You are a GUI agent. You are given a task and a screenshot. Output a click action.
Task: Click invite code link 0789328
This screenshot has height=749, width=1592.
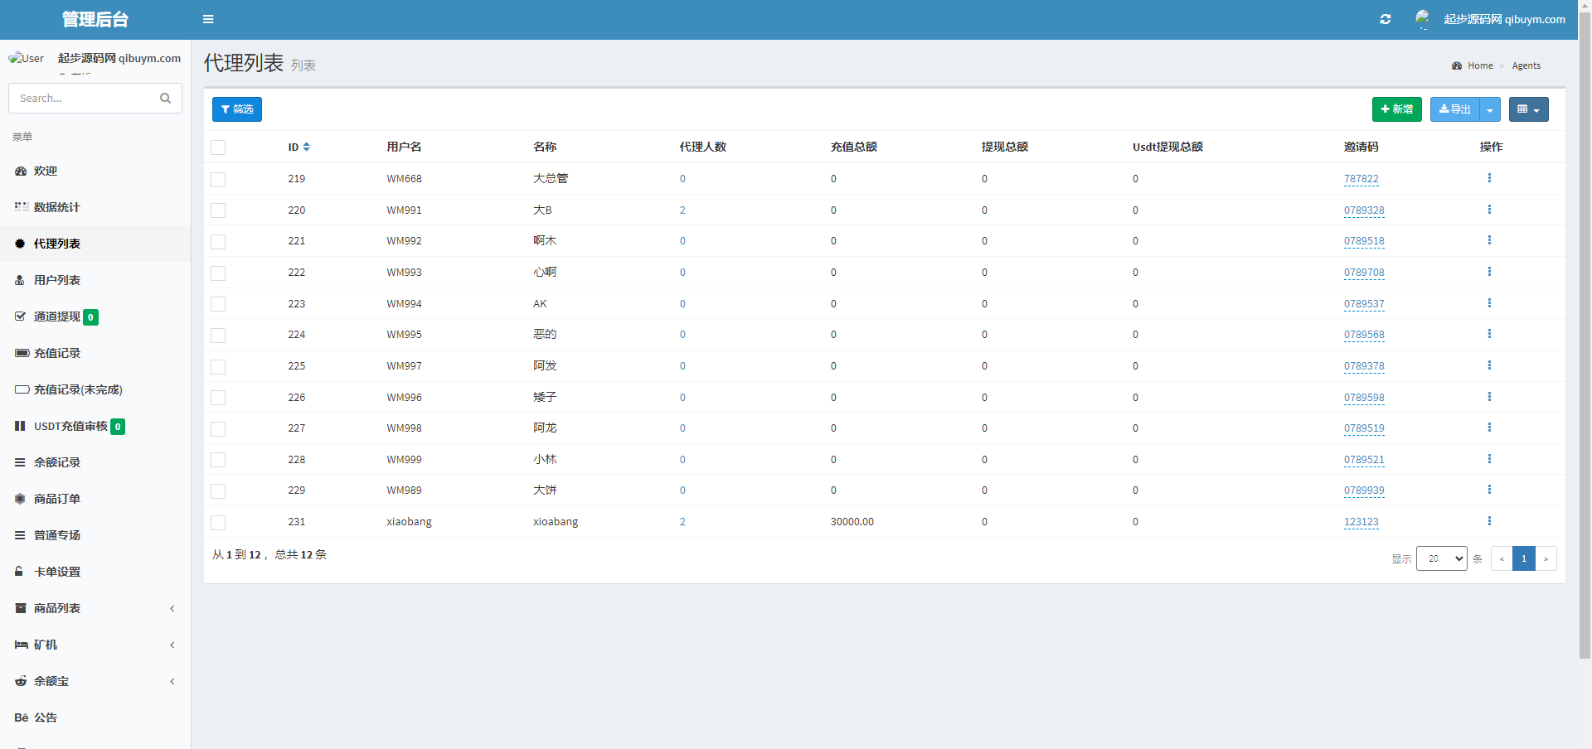[1364, 210]
